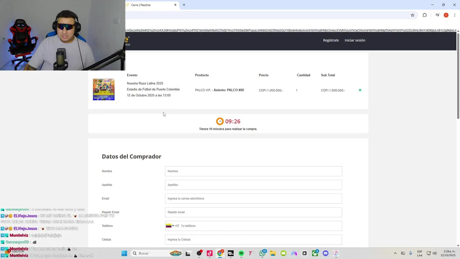This screenshot has width=460, height=259.
Task: Open the game controller taskbar icon
Action: 294,253
